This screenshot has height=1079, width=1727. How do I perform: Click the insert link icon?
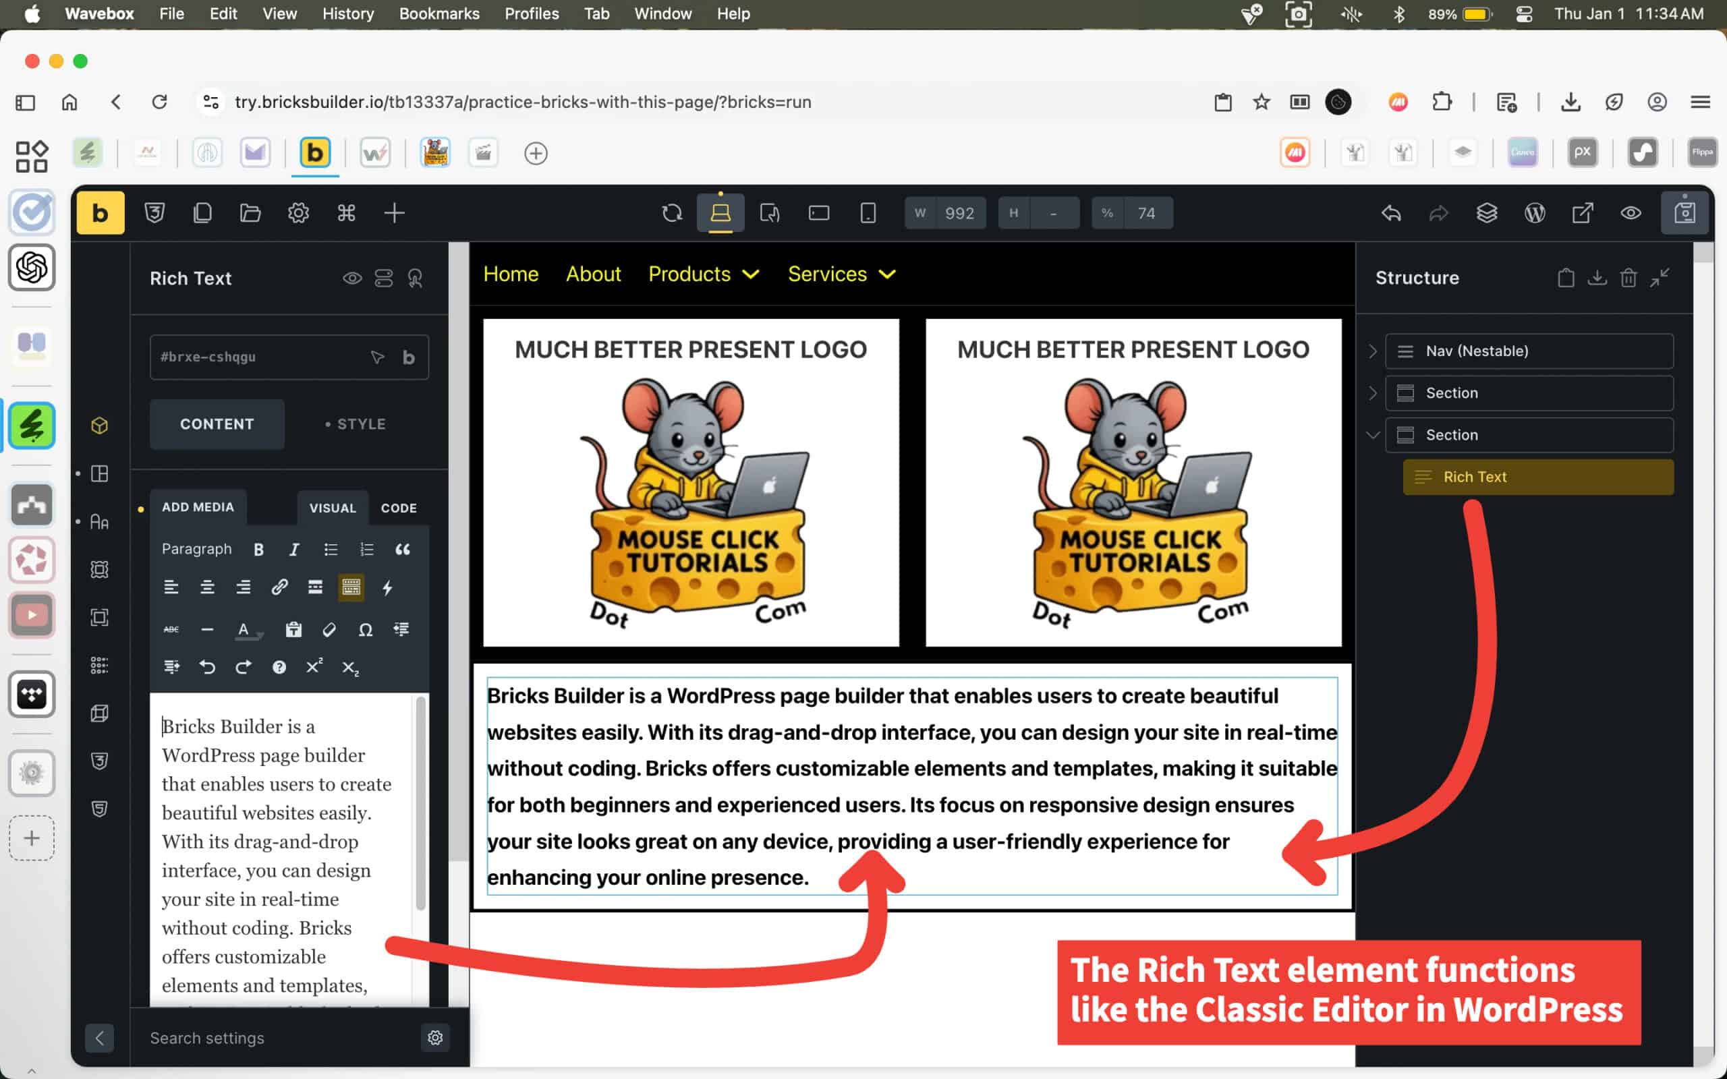coord(279,587)
